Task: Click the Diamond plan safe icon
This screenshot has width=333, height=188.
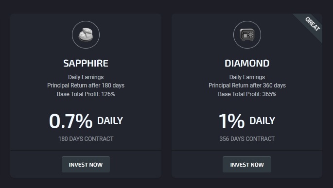Action: (x=247, y=34)
